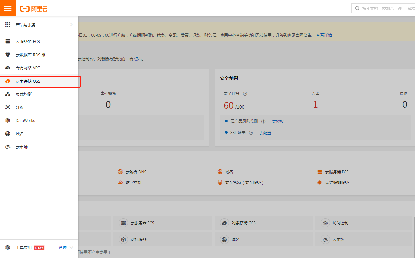Screen dimensions: 415x258
Task: Click the red NEW badge
Action: click(39, 248)
